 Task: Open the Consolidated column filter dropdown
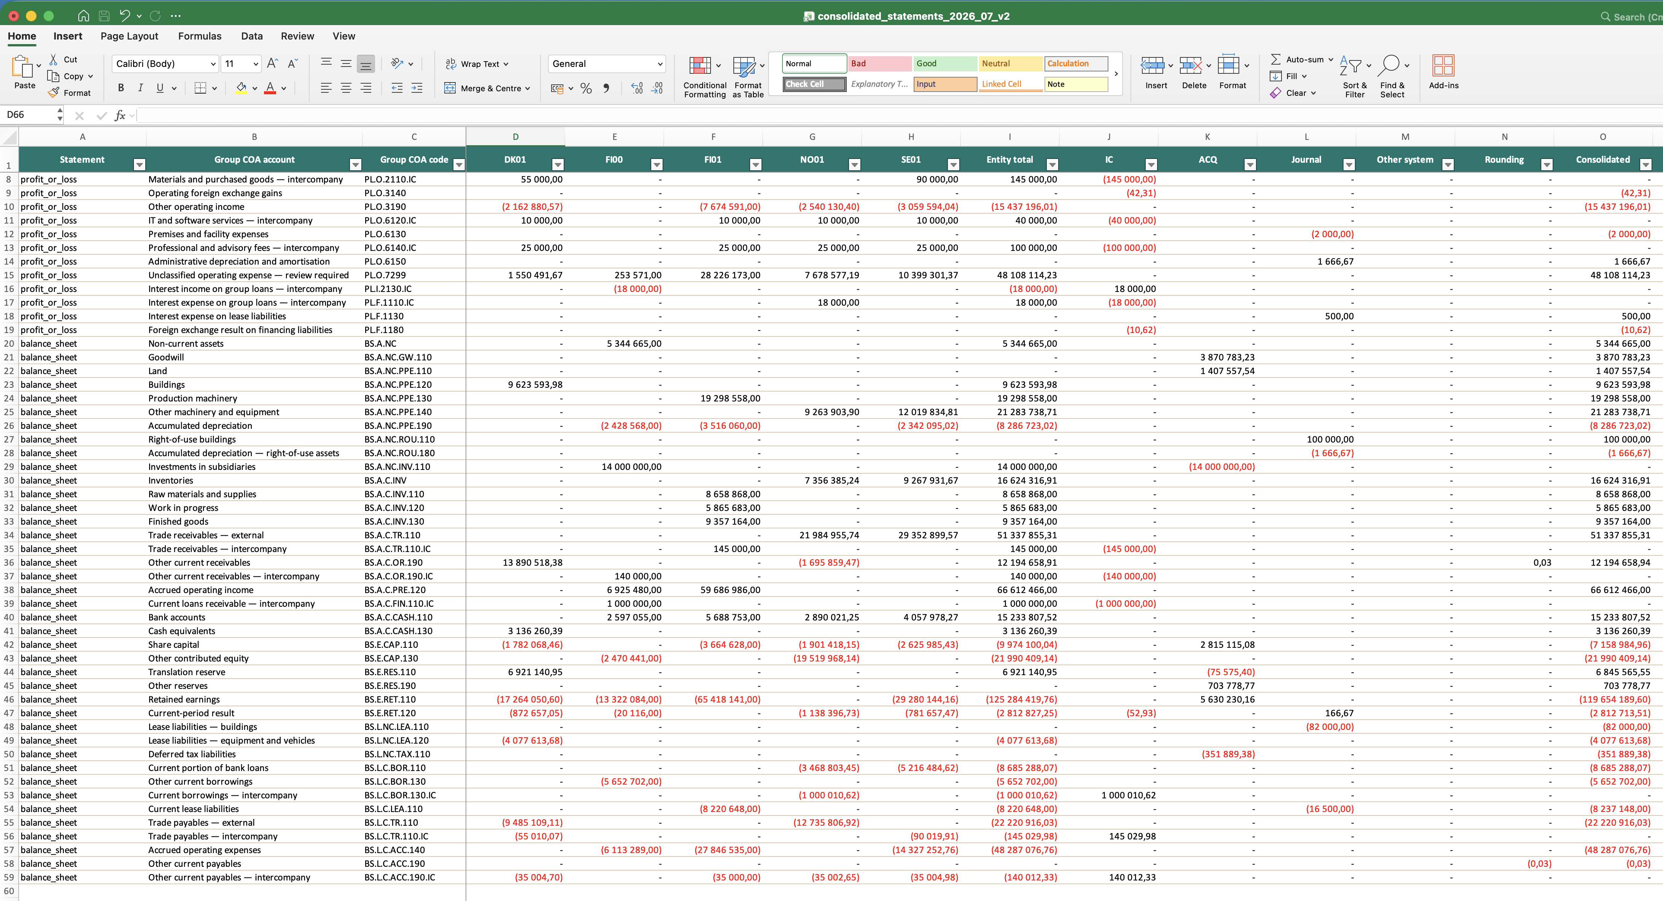click(x=1646, y=165)
